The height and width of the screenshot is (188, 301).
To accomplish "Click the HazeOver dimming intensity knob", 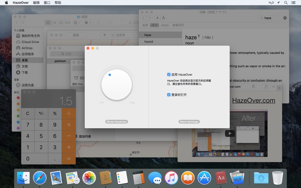I will pos(116,85).
